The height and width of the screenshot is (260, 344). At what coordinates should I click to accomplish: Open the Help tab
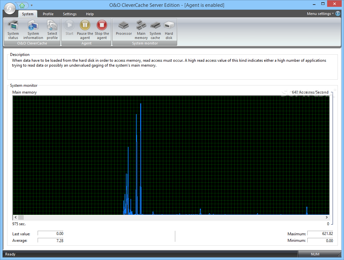(x=90, y=14)
